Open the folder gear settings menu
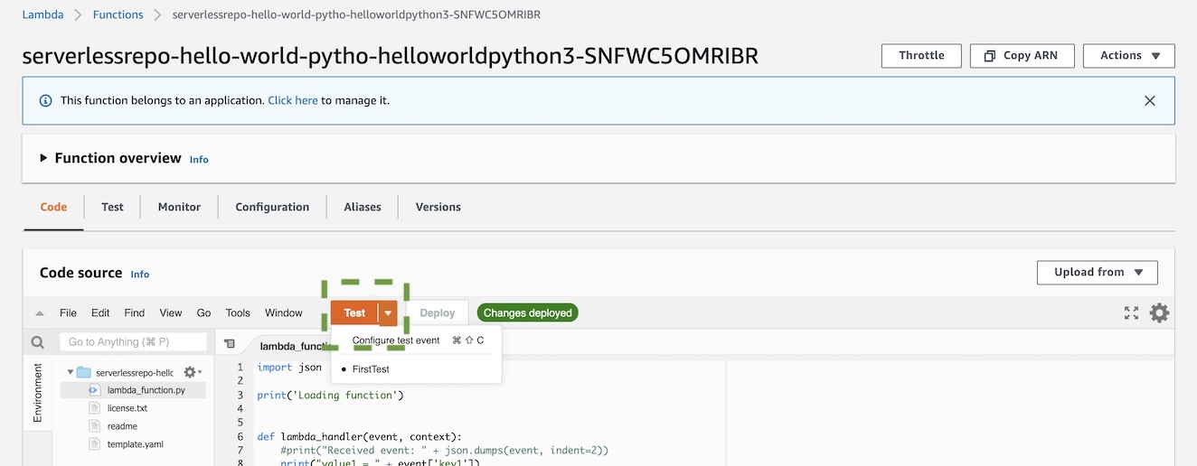The height and width of the screenshot is (466, 1197). (x=193, y=372)
